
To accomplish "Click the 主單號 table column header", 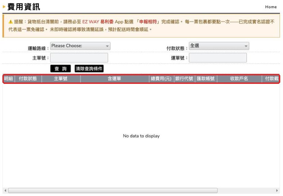I will [x=61, y=79].
